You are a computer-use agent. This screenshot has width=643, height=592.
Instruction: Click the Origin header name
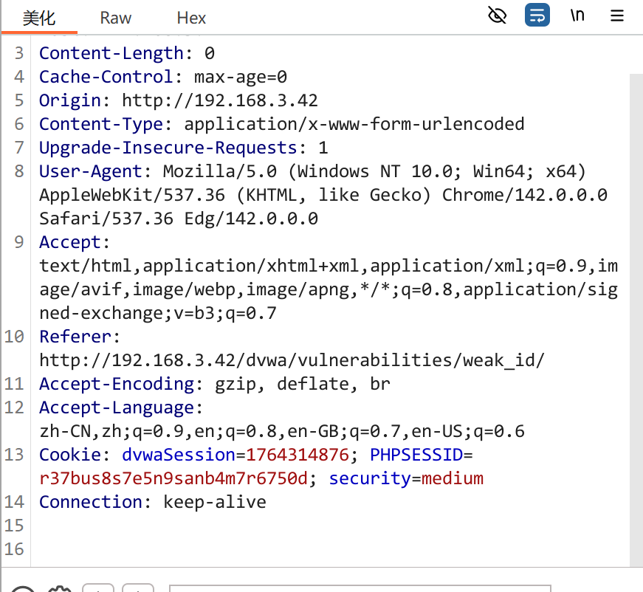coord(69,100)
